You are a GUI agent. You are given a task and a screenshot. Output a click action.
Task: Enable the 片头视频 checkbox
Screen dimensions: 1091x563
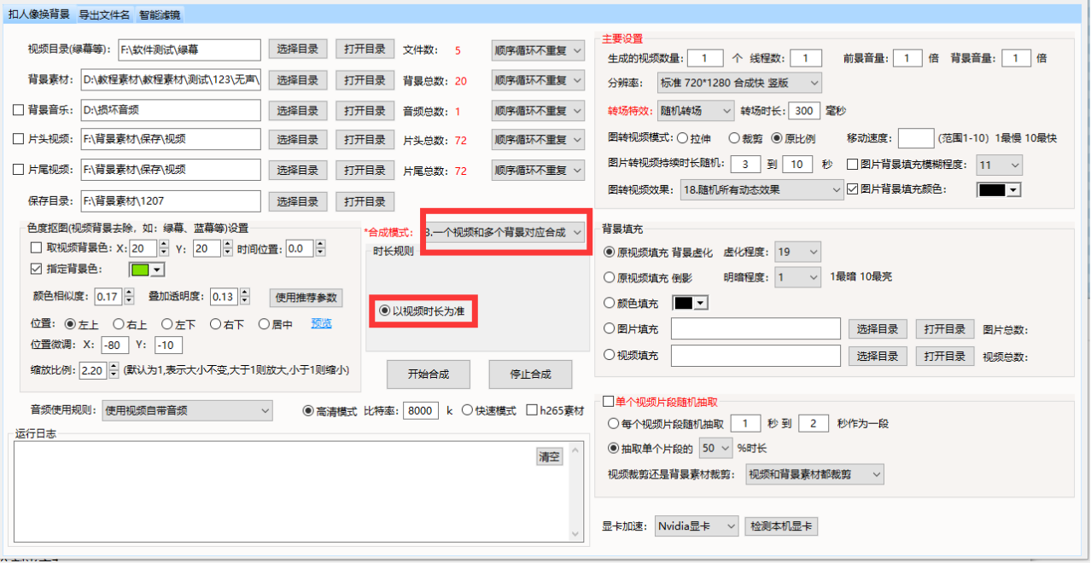click(18, 139)
